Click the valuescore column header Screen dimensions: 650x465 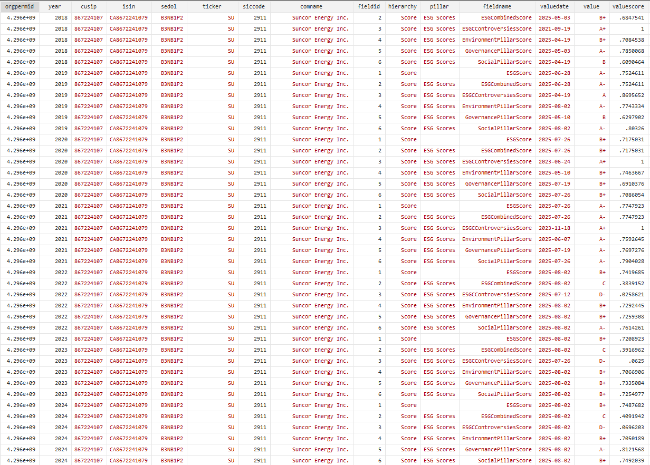(x=628, y=6)
